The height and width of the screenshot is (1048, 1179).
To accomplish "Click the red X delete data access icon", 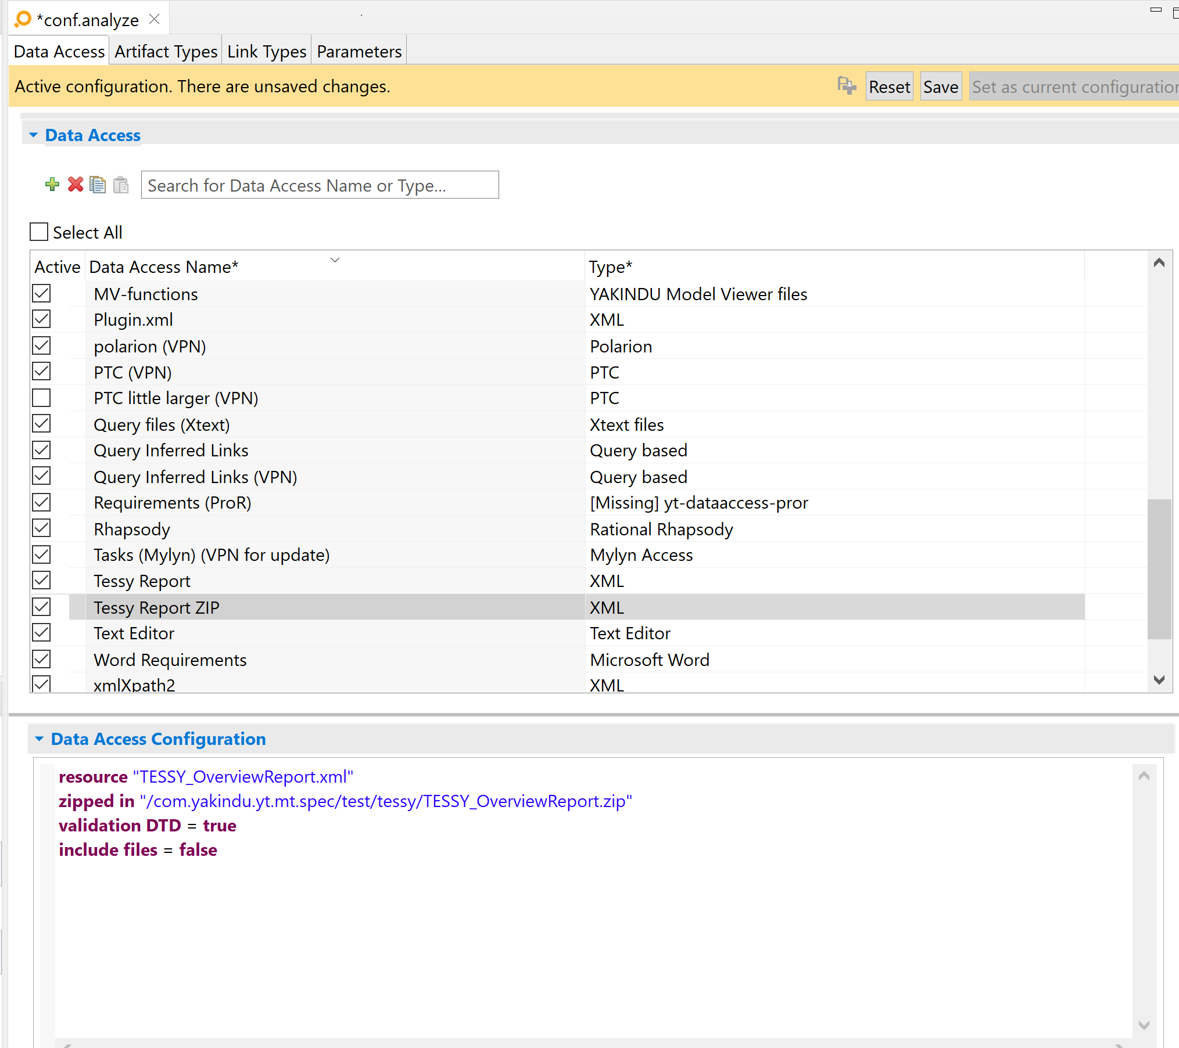I will [x=76, y=185].
